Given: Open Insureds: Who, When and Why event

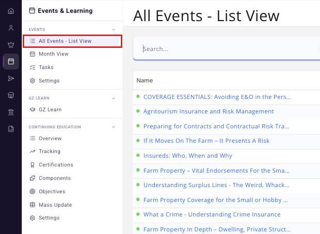Looking at the screenshot, I should pos(188,156).
